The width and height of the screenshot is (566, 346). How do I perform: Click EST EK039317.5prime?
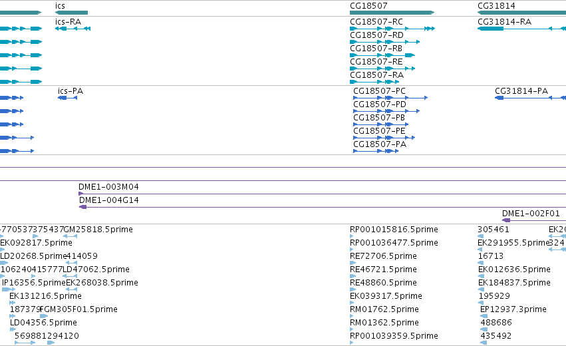(386, 296)
